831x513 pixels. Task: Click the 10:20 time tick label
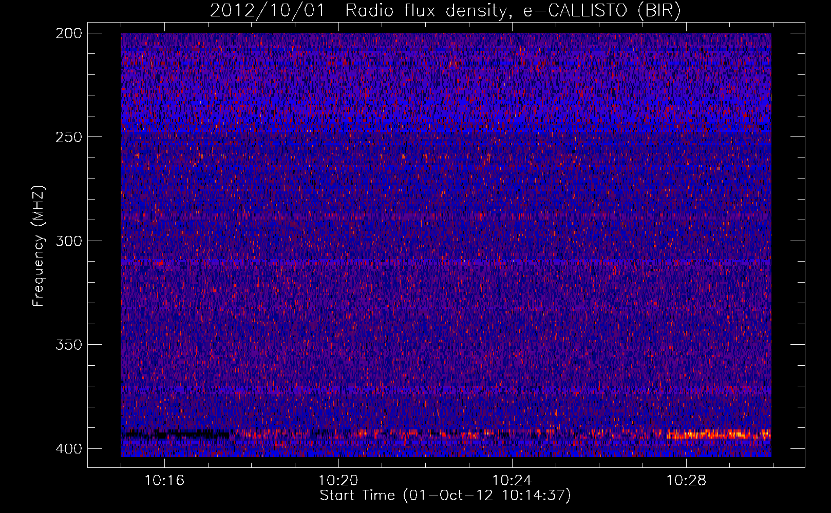tap(338, 481)
